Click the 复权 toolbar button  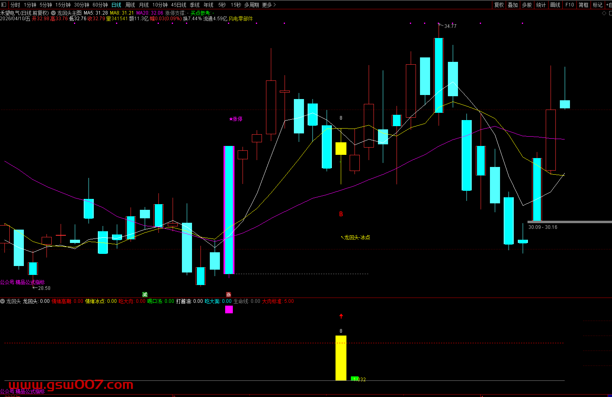pos(499,5)
